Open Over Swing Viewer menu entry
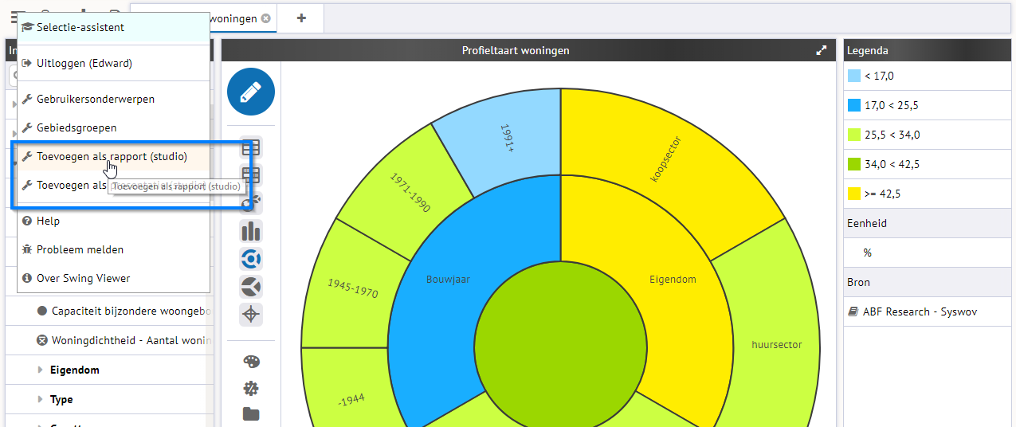 tap(113, 278)
